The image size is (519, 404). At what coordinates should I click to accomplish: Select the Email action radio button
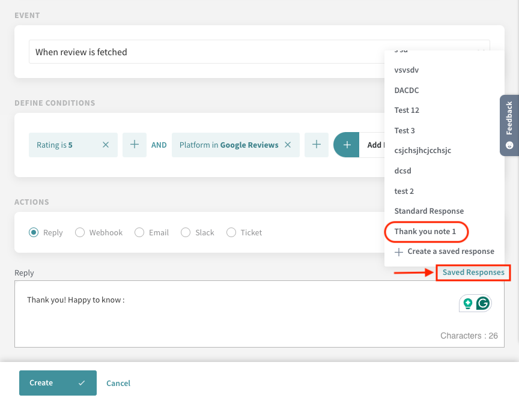[x=139, y=232]
